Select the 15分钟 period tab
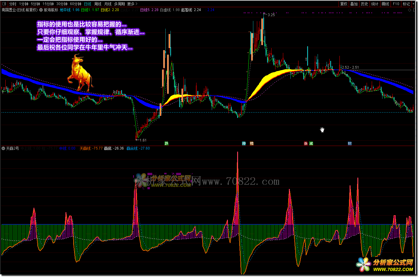419x277 pixels. click(x=48, y=4)
